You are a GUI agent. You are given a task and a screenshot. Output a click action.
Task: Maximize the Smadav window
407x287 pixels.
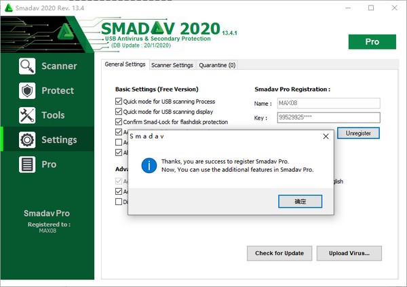point(371,7)
